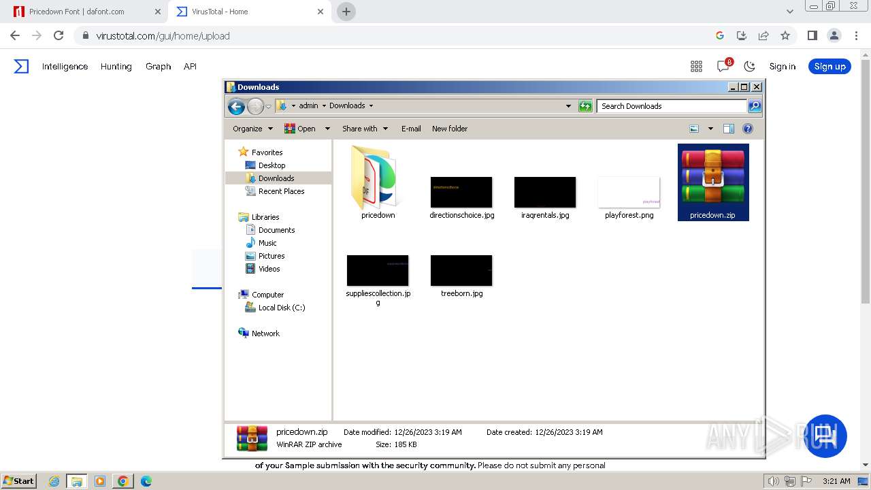Open Explorer recent locations dropdown arrow

(268, 106)
